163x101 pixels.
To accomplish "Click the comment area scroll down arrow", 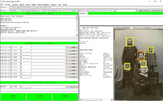I will (x=77, y=35).
